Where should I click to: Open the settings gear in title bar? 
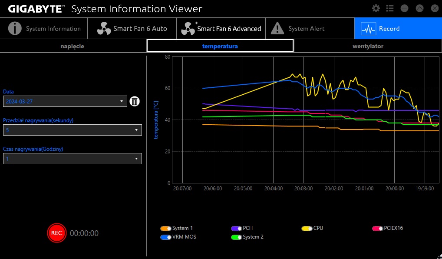376,8
